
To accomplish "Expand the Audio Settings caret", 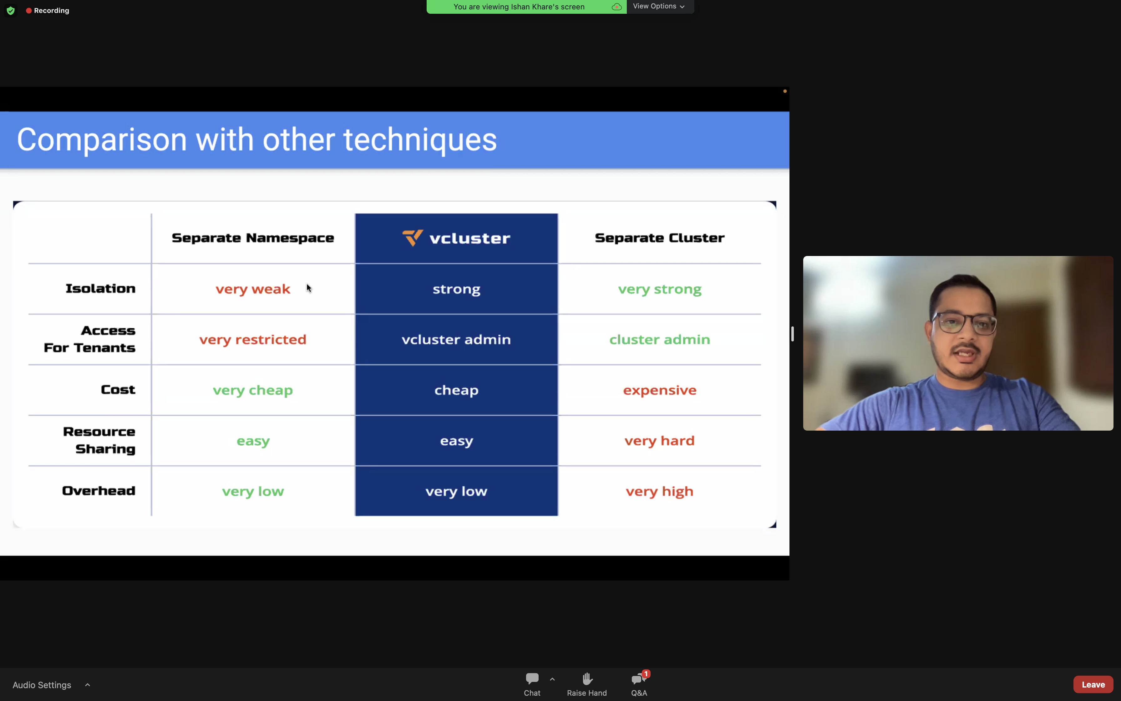I will tap(88, 685).
